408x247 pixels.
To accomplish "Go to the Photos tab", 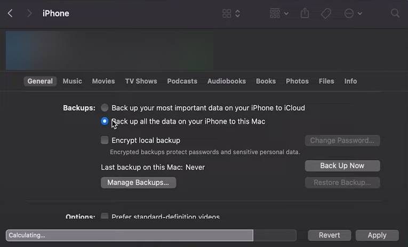I will [x=297, y=81].
